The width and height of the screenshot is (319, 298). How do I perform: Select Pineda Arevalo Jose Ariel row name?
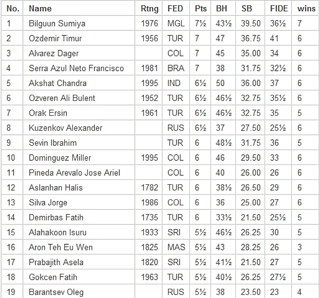pyautogui.click(x=74, y=173)
